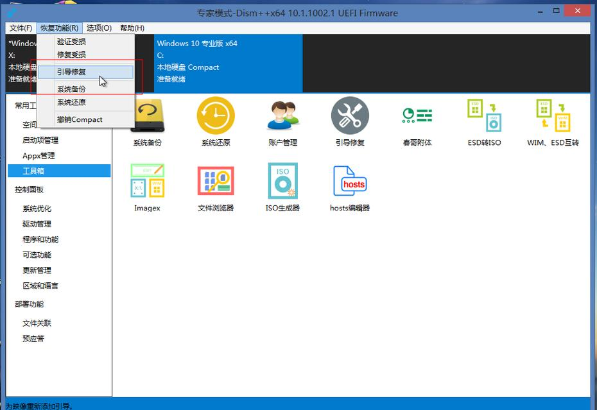Open the ESD转ISO converter icon
Screen dimensions: 597x410
click(x=484, y=115)
